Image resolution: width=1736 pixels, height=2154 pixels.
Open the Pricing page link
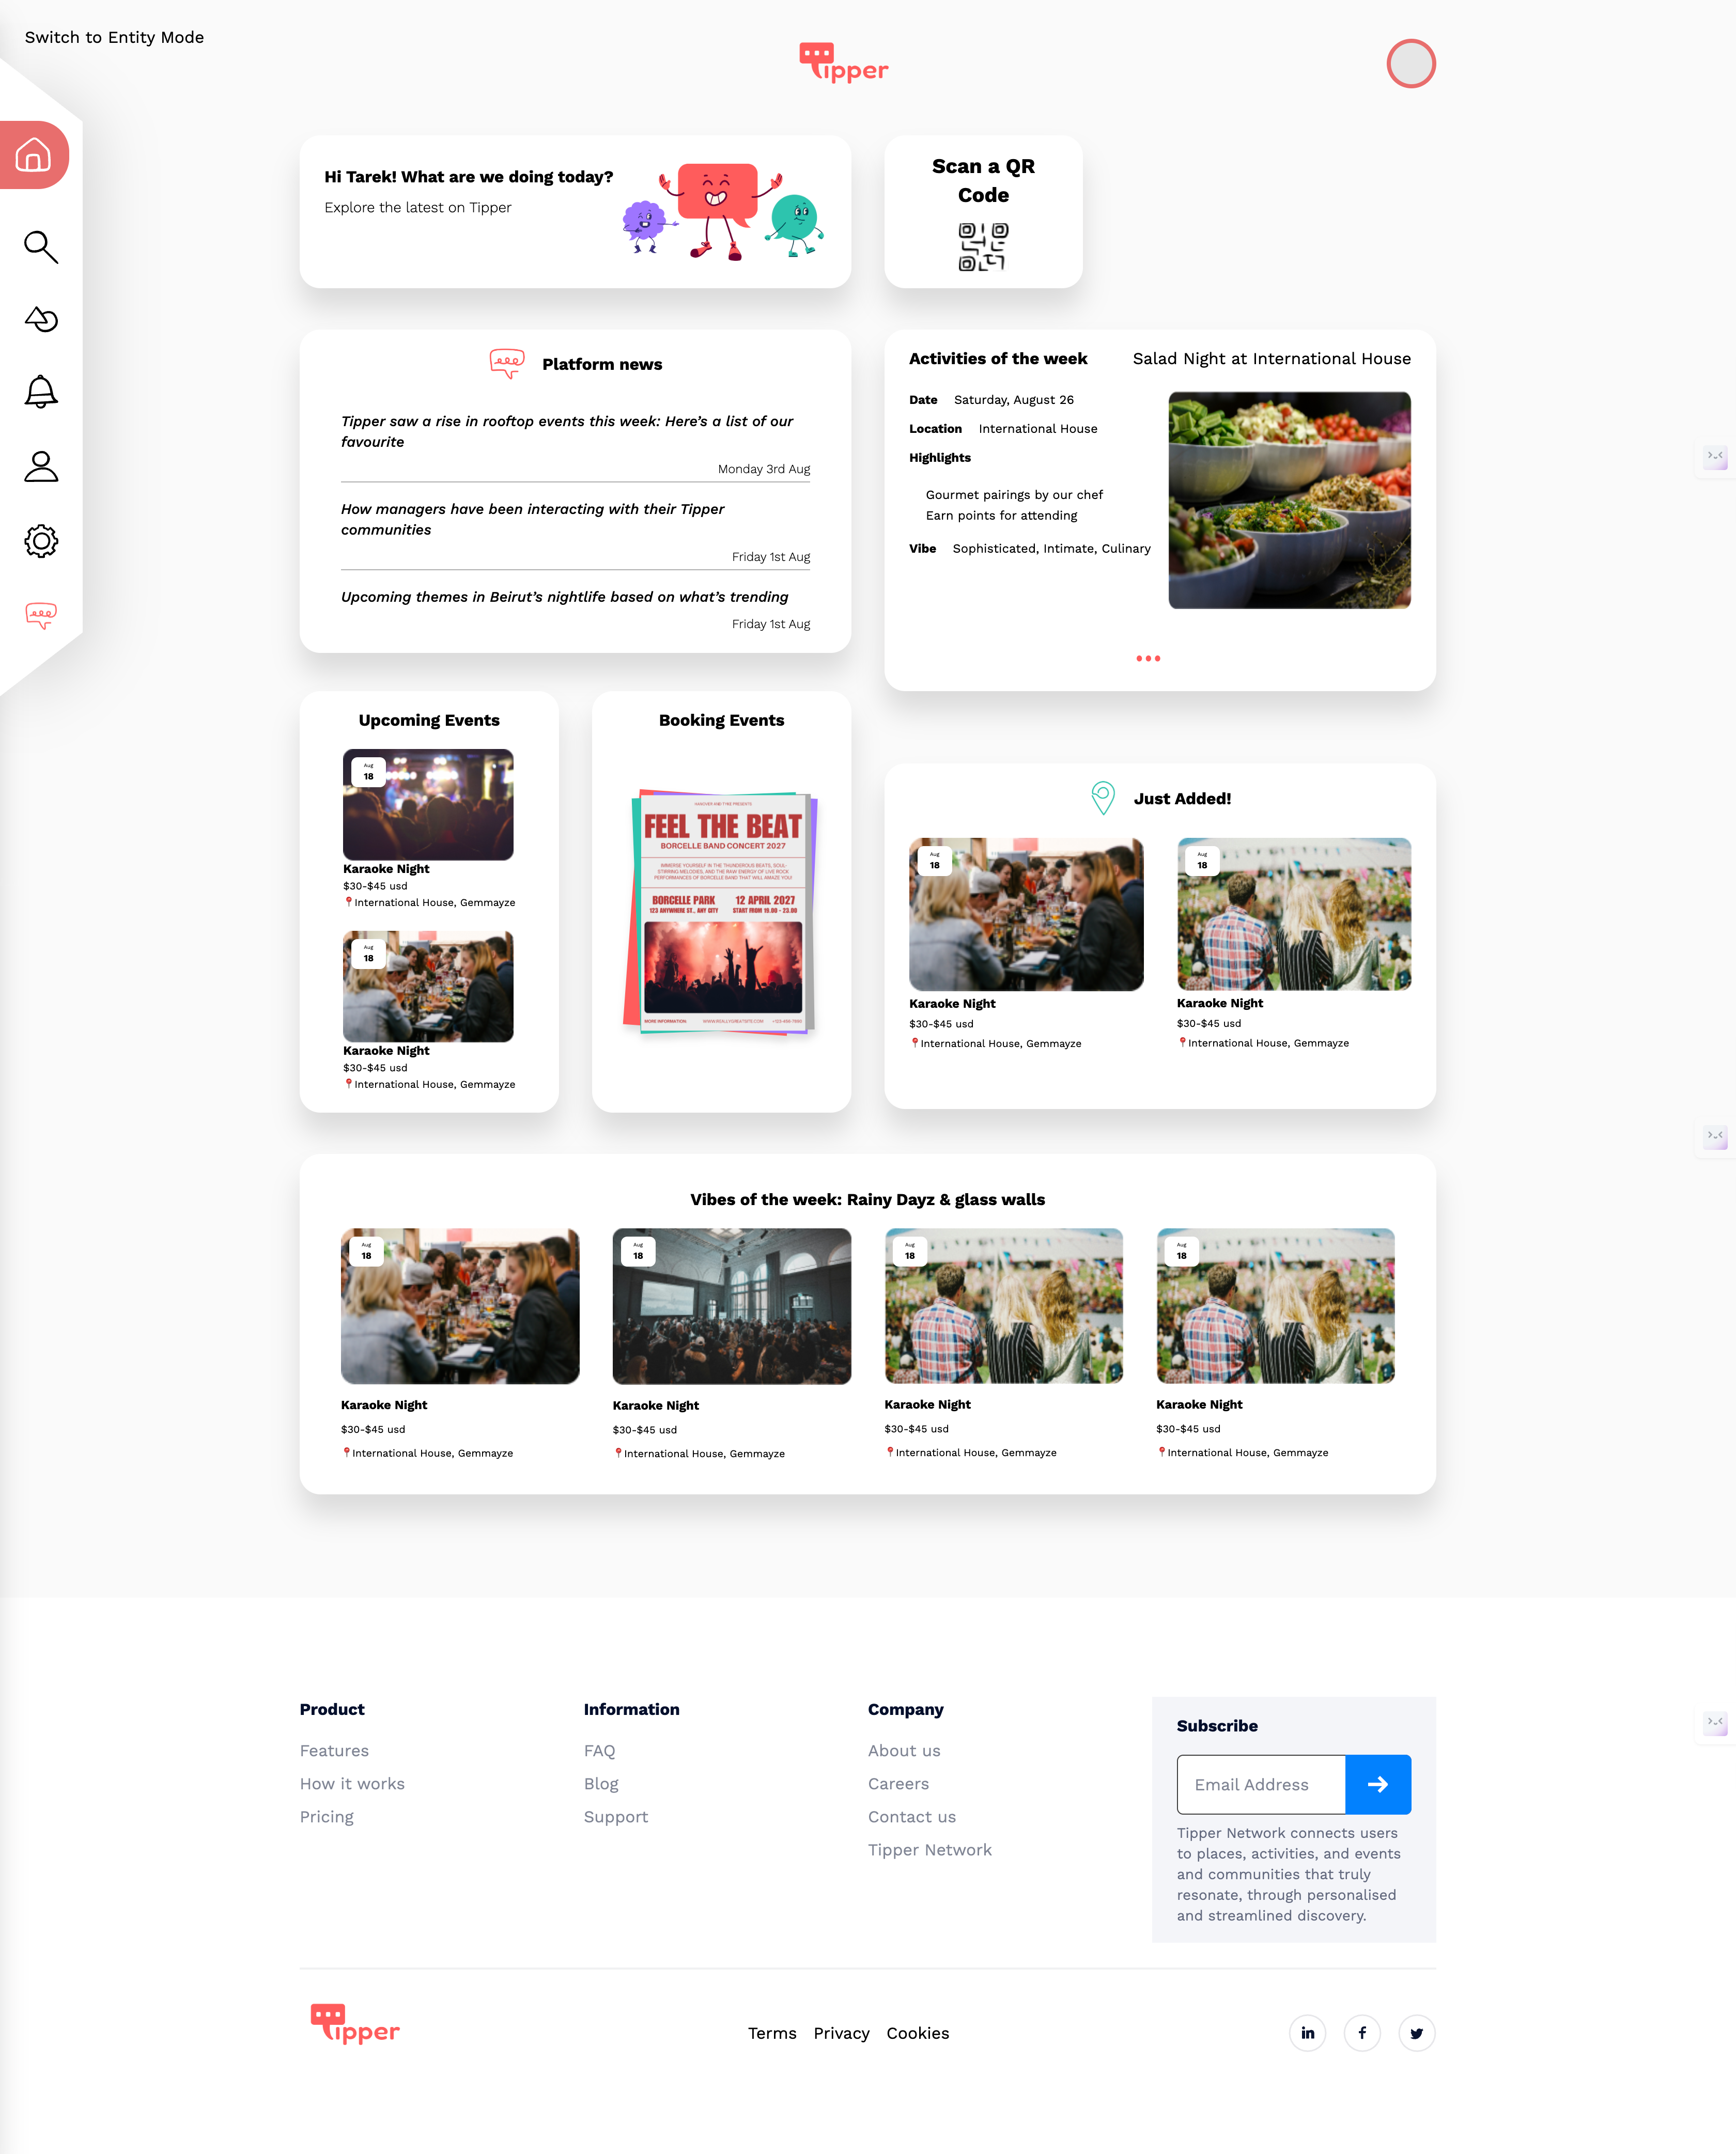[326, 1816]
